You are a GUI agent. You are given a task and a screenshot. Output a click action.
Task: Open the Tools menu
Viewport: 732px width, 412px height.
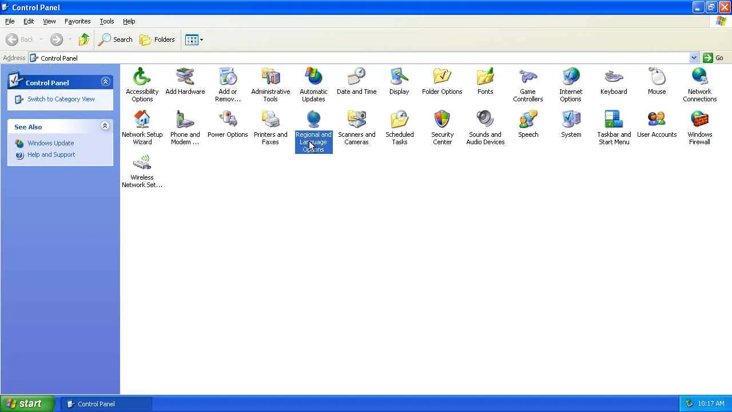(107, 21)
